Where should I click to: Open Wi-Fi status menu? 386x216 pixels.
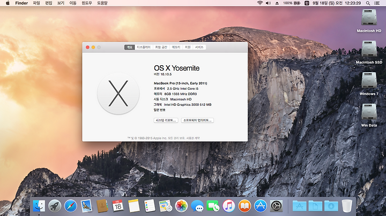[x=260, y=3]
